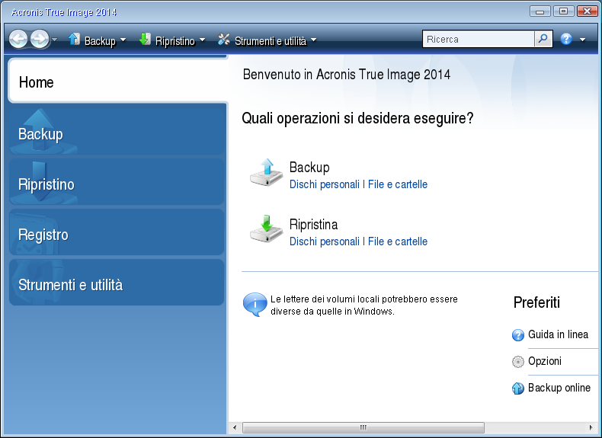Click the Backup disk icon in main panel
Screen dimensions: 602x438
pos(267,172)
